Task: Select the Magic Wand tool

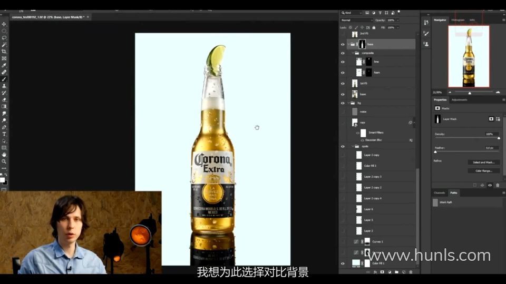Action: pyautogui.click(x=4, y=45)
